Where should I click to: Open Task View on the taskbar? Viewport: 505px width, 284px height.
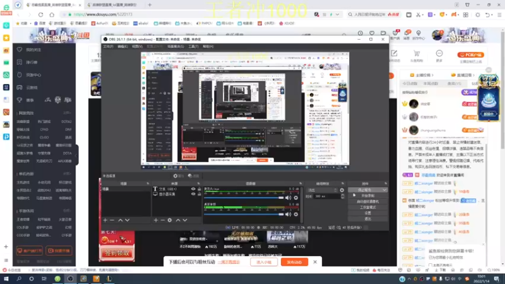44,279
